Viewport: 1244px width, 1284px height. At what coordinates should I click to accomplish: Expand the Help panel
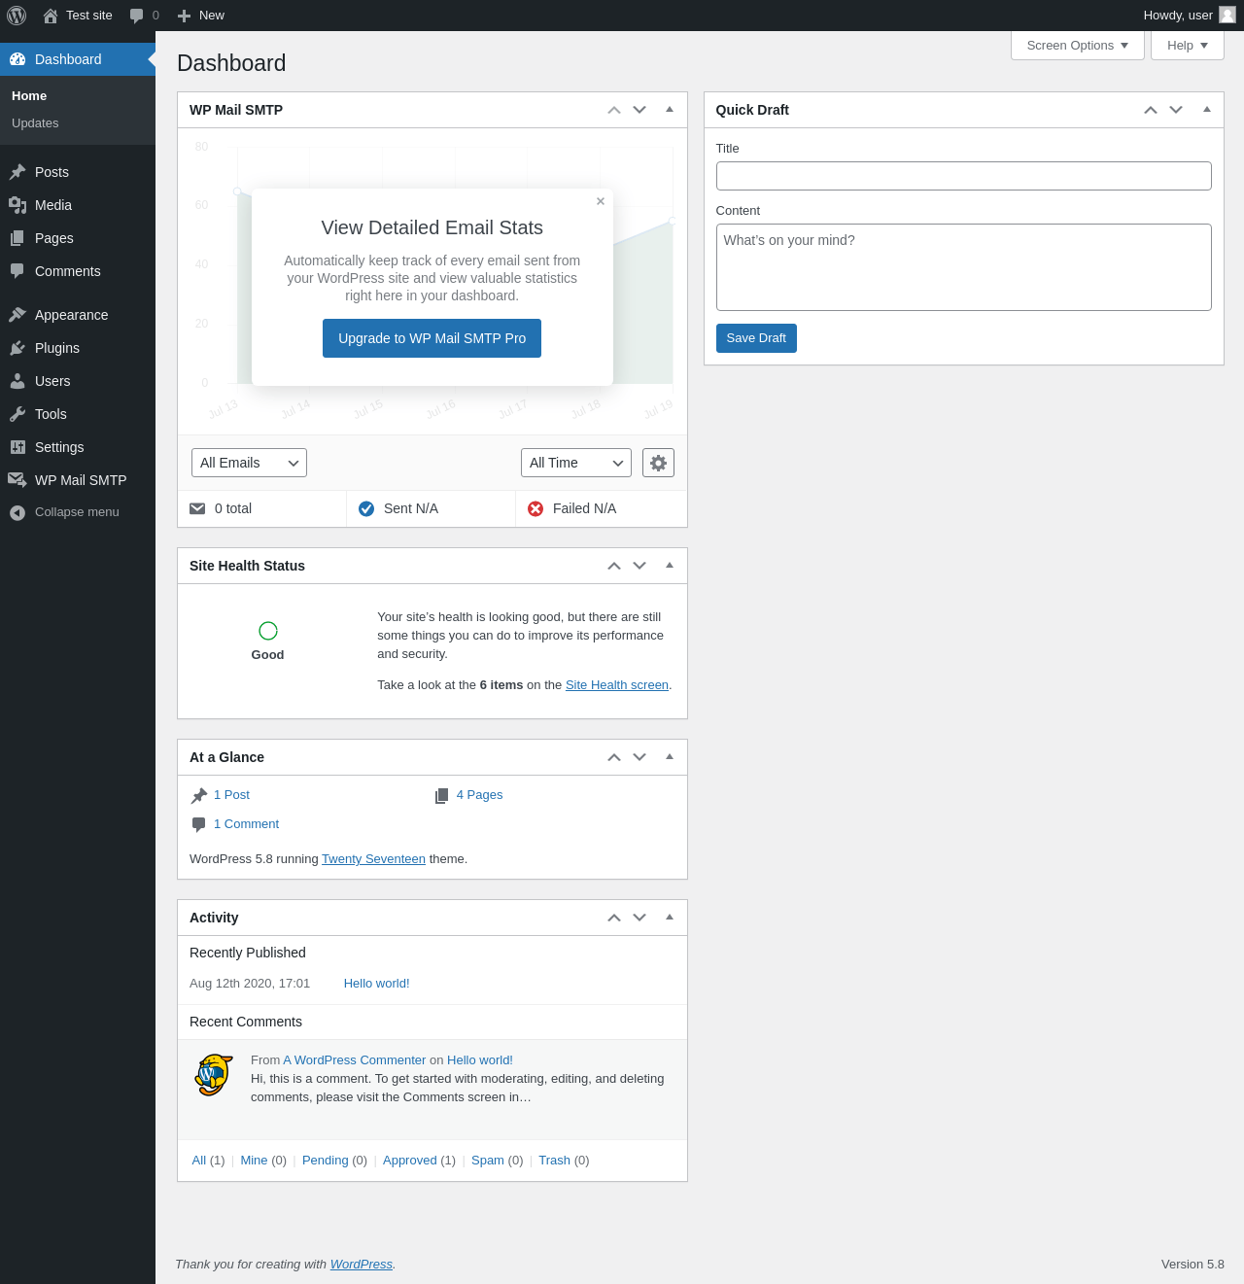coord(1188,46)
